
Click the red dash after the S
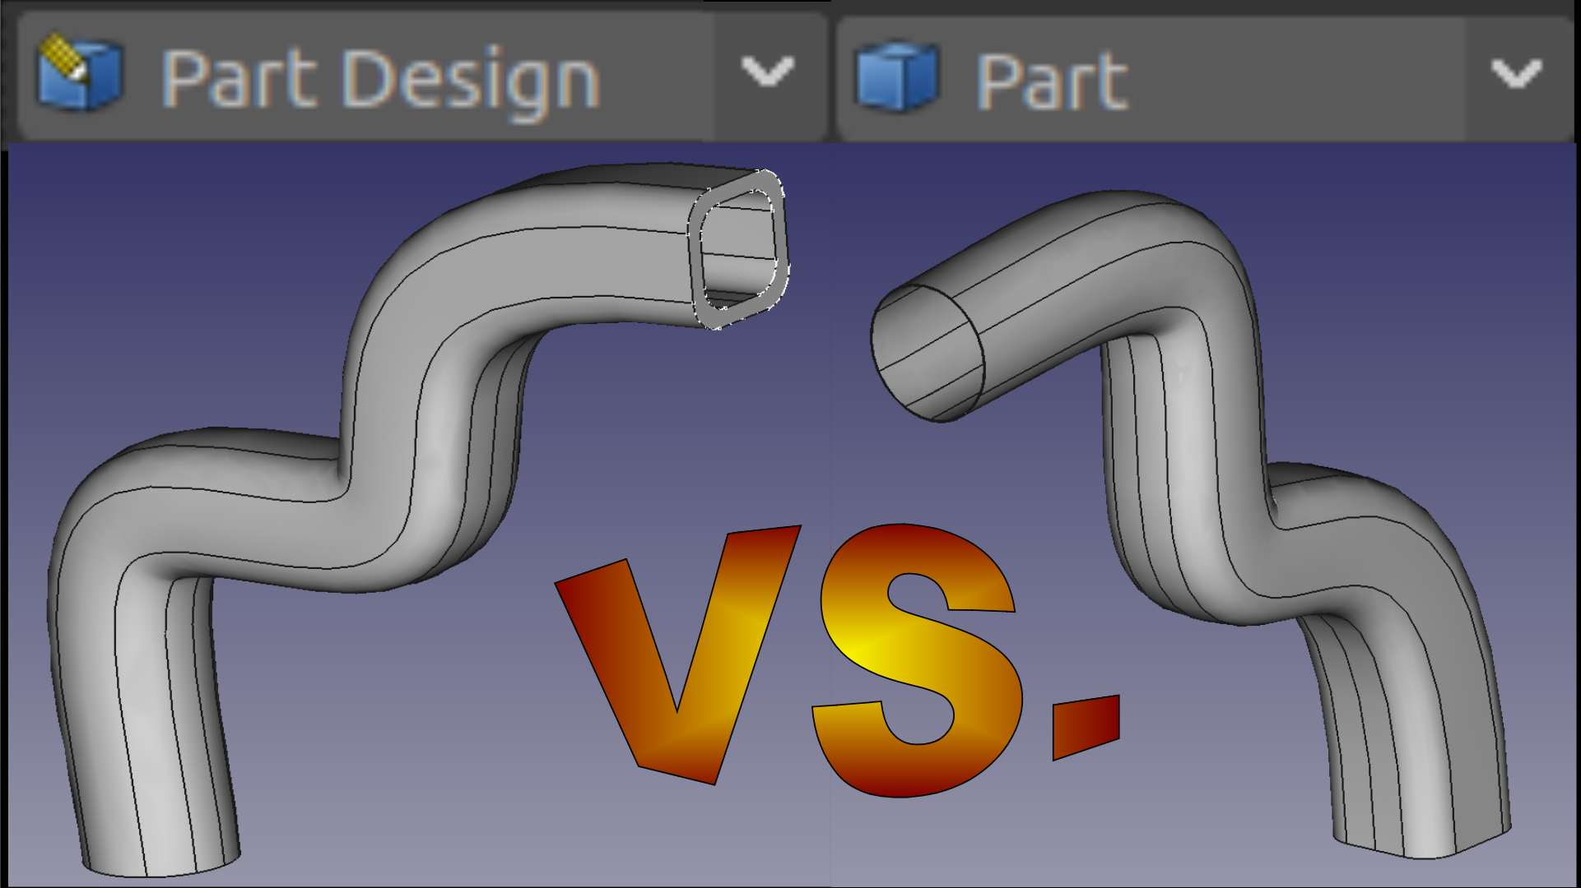point(1086,725)
